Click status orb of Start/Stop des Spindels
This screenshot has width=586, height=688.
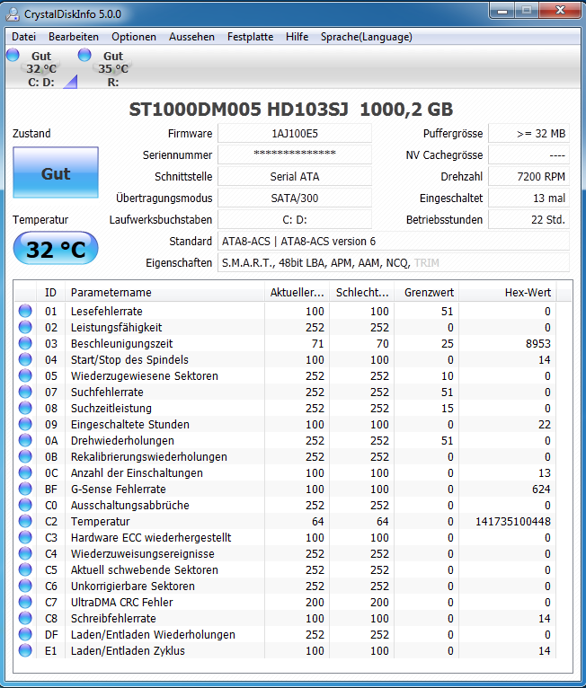tap(25, 359)
